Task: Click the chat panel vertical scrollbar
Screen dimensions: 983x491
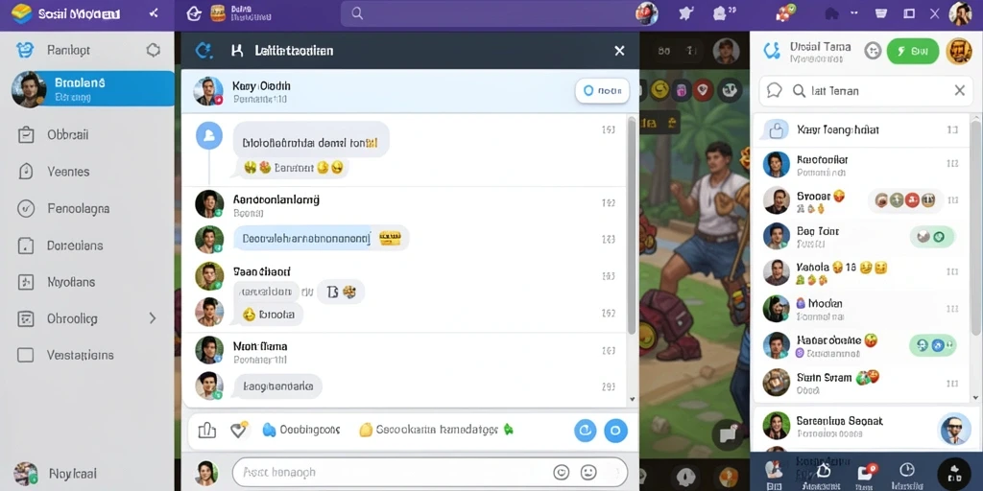Action: click(632, 224)
